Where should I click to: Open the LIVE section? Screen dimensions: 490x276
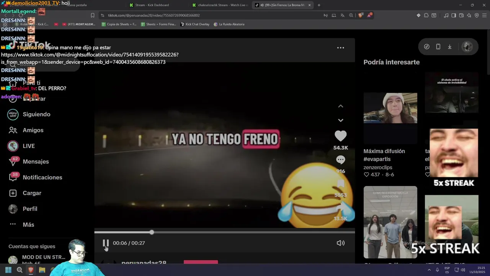click(29, 146)
